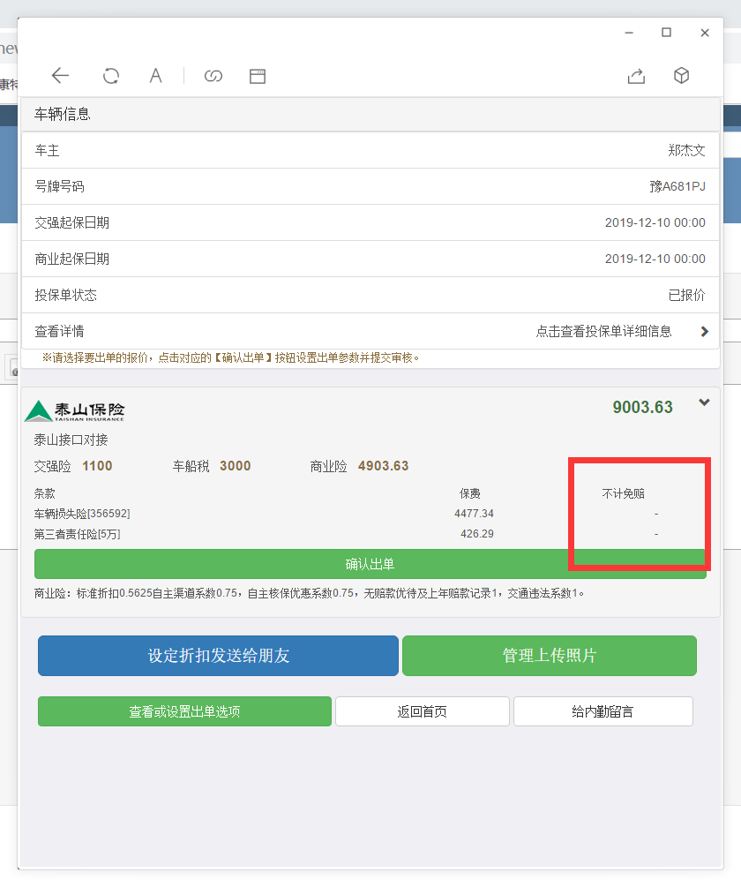Click 交强险 amount 1100
The width and height of the screenshot is (741, 887).
pyautogui.click(x=97, y=466)
